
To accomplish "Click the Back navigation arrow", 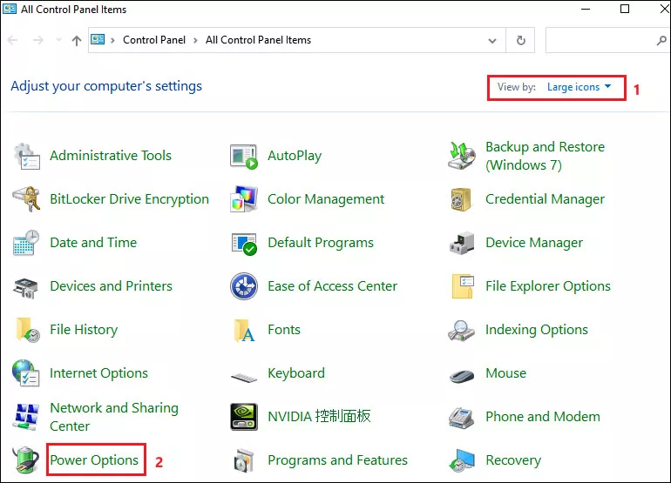I will [x=13, y=40].
